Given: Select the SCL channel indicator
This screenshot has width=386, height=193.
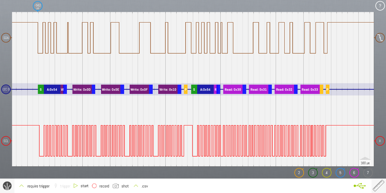Looking at the screenshot, I should [x=6, y=141].
